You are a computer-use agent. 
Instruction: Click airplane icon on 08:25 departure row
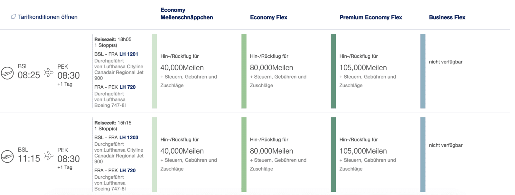click(49, 72)
